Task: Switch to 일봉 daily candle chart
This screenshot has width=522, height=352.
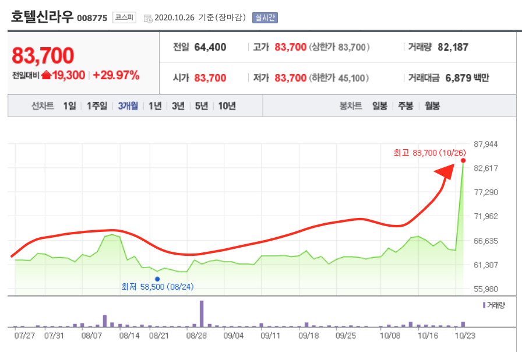Action: point(380,106)
